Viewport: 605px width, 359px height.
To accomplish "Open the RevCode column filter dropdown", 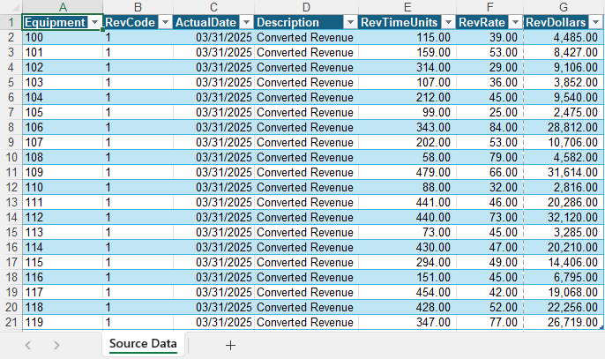I will (x=165, y=22).
